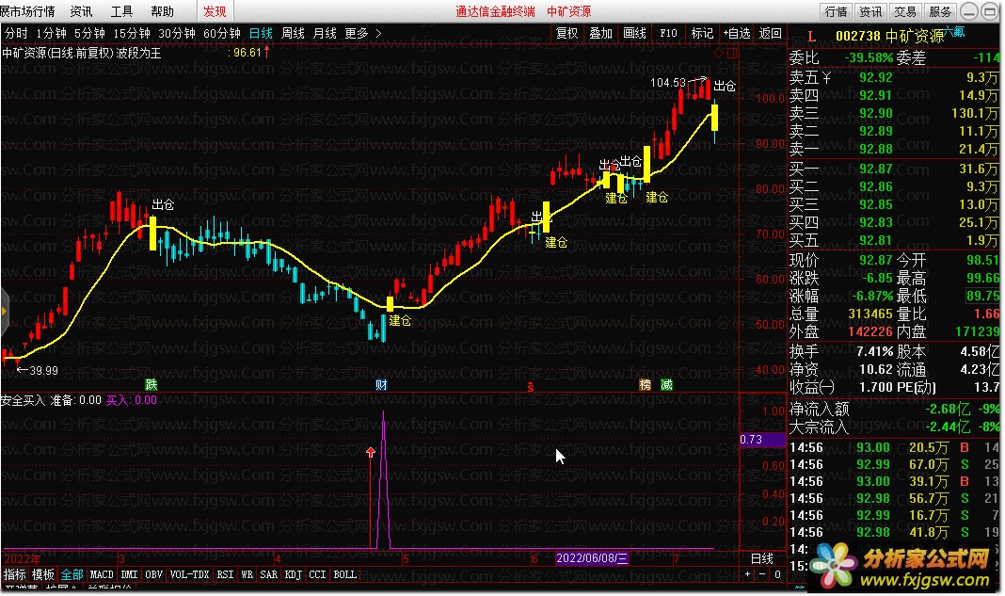The height and width of the screenshot is (596, 1005).
Task: Switch to the KDJ indicator tab
Action: [293, 573]
